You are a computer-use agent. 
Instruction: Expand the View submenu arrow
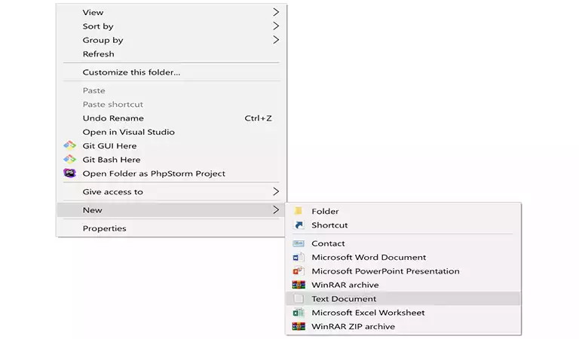tap(276, 12)
